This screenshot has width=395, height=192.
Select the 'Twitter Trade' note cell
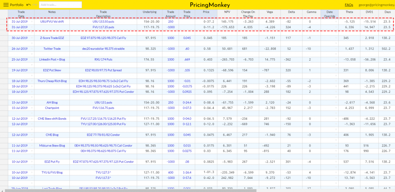pos(52,49)
